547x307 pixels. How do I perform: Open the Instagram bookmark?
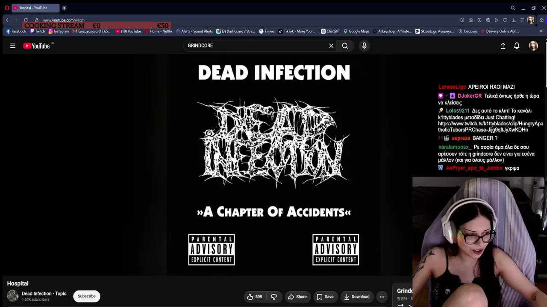[59, 31]
